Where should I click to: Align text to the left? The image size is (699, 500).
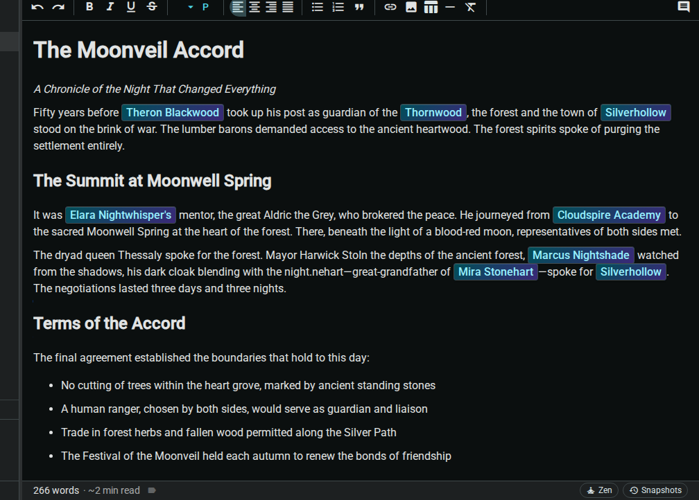point(238,7)
